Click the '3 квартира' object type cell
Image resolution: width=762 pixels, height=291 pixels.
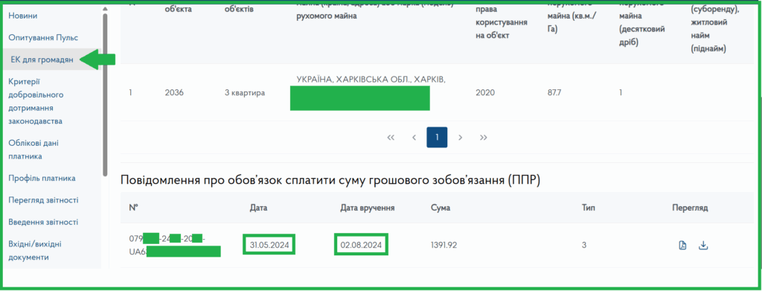pos(245,92)
